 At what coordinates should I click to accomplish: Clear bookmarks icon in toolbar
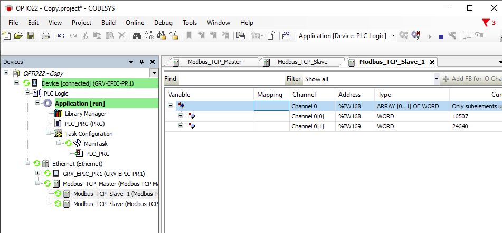225,35
